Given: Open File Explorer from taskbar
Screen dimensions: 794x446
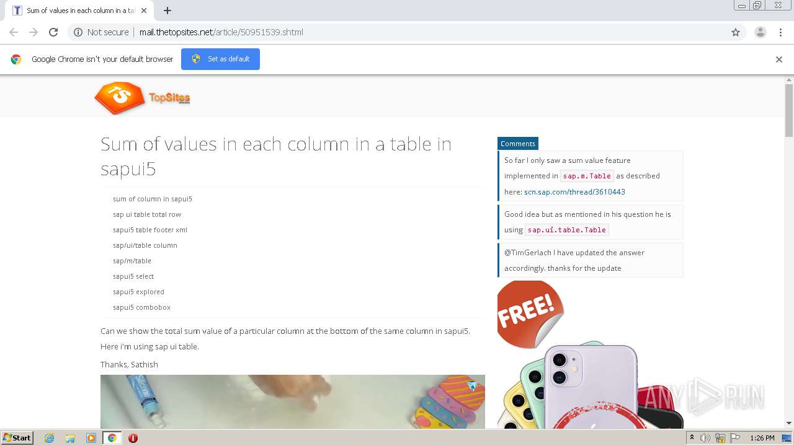Looking at the screenshot, I should (x=70, y=438).
